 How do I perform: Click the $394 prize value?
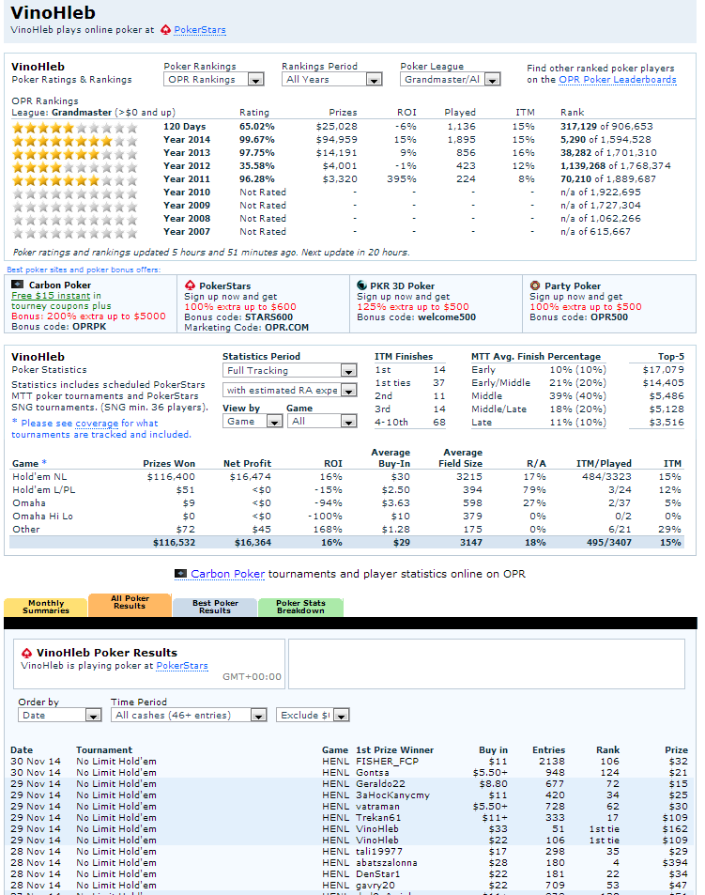[x=675, y=862]
